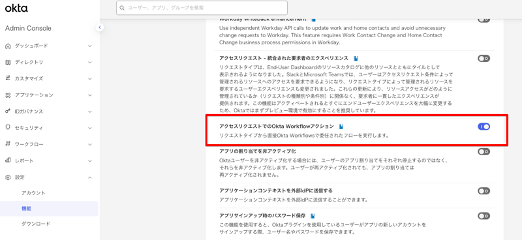
Task: Click IDガバナンス sidebar label
Action: click(x=29, y=112)
